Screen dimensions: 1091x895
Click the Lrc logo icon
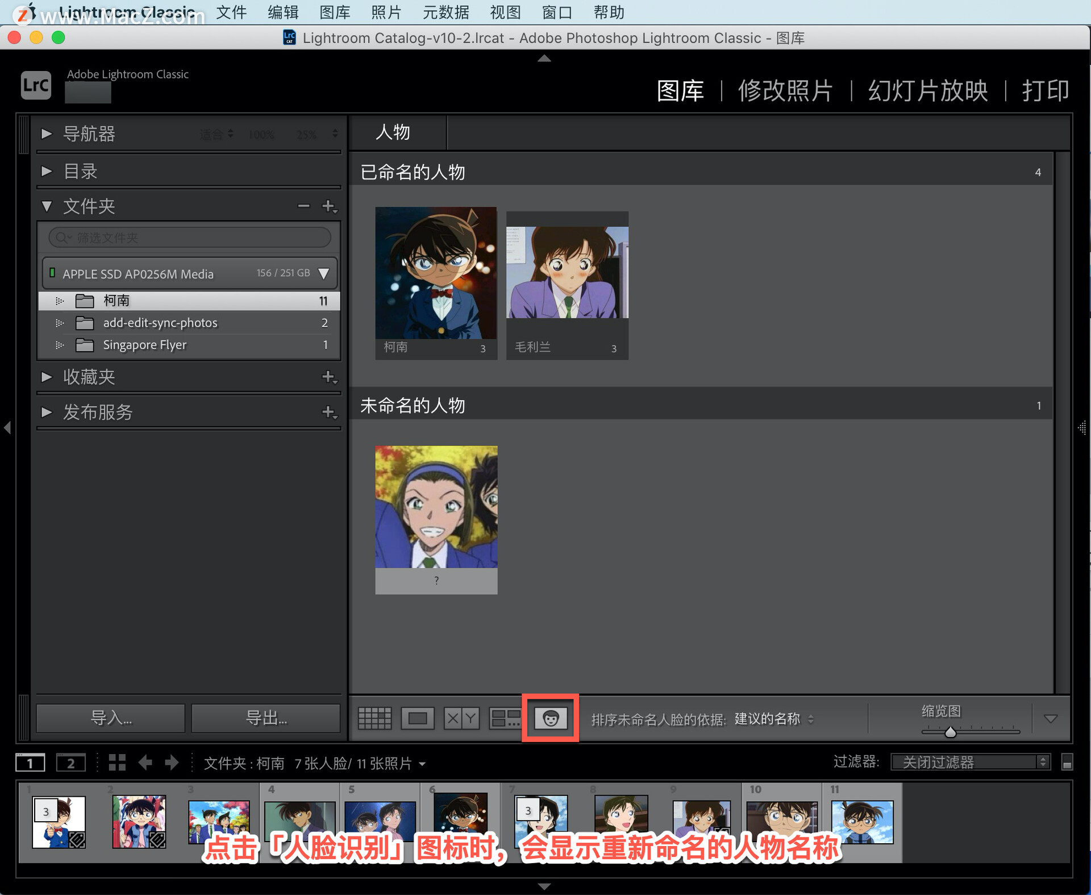[x=36, y=85]
